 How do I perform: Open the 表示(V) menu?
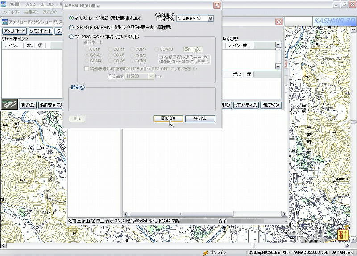point(50,12)
